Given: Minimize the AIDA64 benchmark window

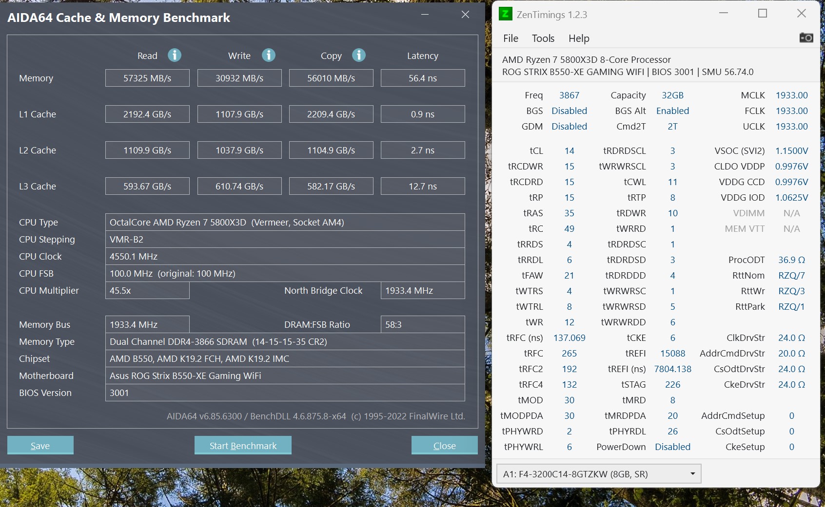Looking at the screenshot, I should [425, 14].
